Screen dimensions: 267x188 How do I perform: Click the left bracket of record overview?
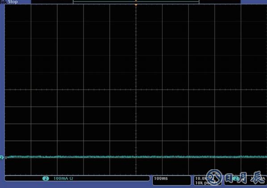(x=73, y=2)
